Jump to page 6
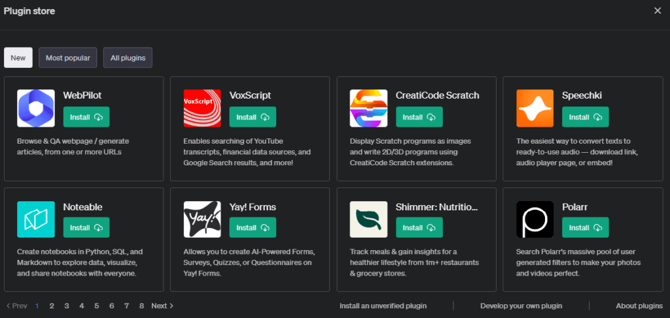 [111, 306]
